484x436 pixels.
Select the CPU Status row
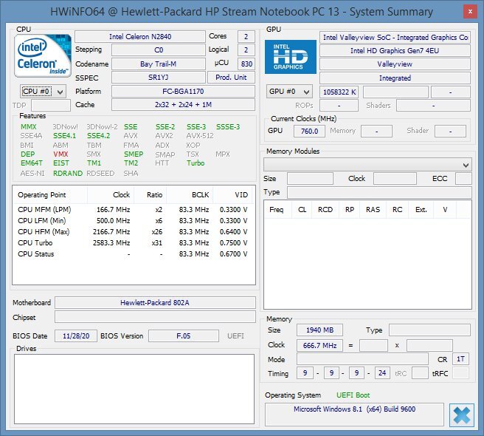coord(133,254)
